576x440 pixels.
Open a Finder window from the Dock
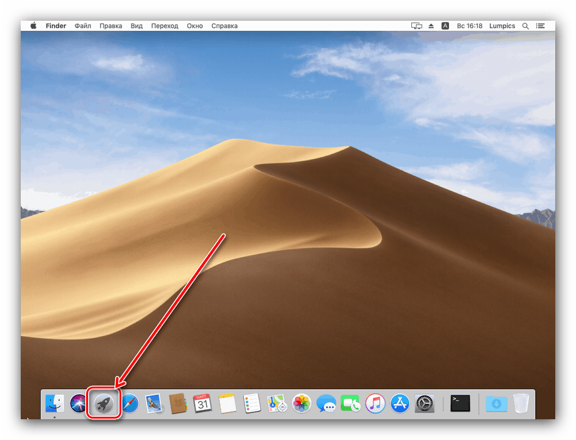pyautogui.click(x=53, y=404)
